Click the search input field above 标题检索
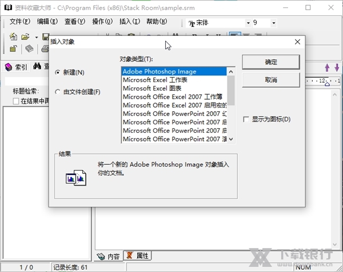This screenshot has width=343, height=272. pos(27,82)
